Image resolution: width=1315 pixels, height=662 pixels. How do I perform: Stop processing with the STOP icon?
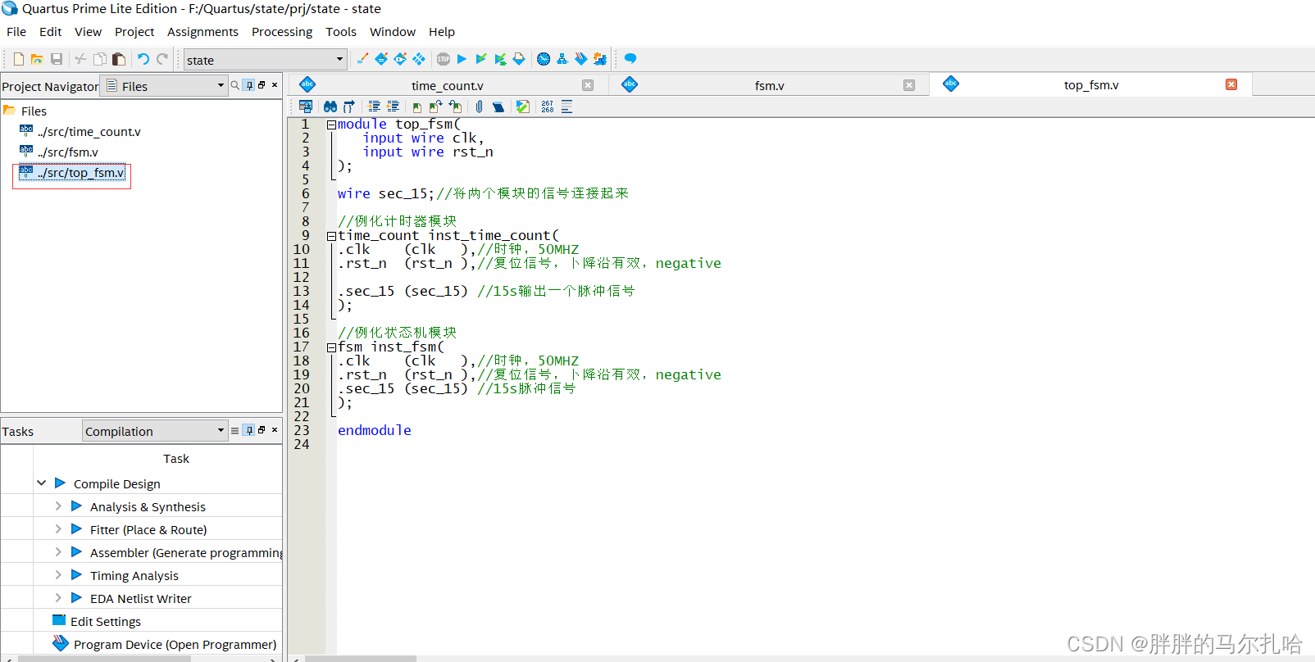pos(444,59)
